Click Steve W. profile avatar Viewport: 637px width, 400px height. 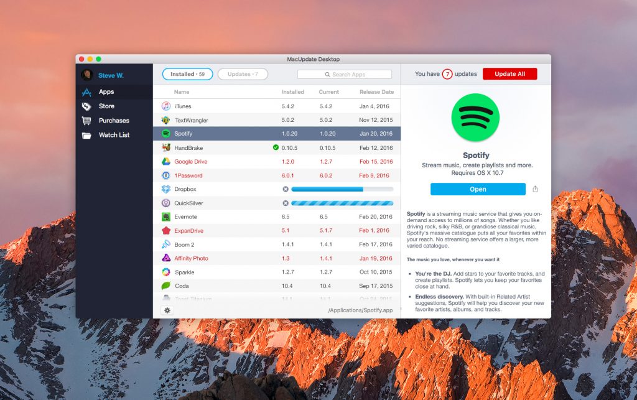(87, 75)
